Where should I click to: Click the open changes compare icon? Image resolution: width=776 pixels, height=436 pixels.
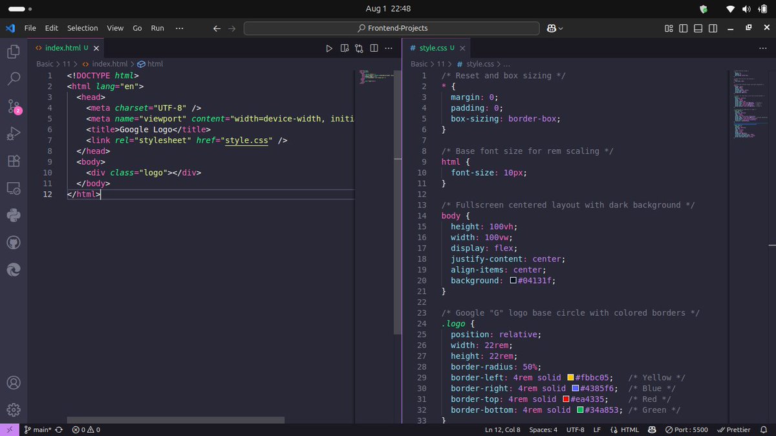(x=359, y=48)
